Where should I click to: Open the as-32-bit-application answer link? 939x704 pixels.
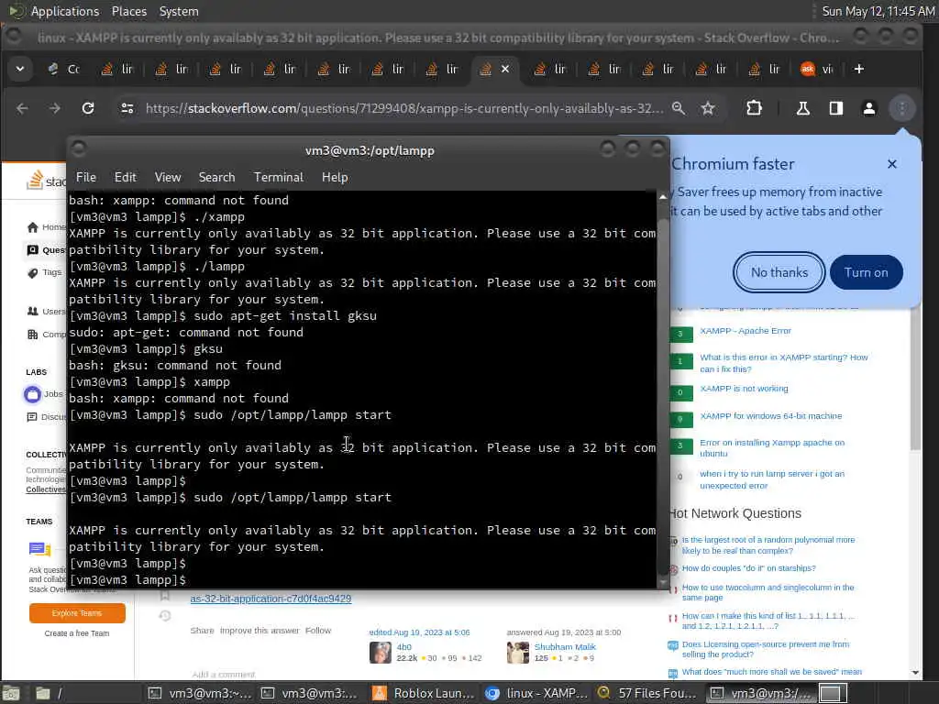271,598
